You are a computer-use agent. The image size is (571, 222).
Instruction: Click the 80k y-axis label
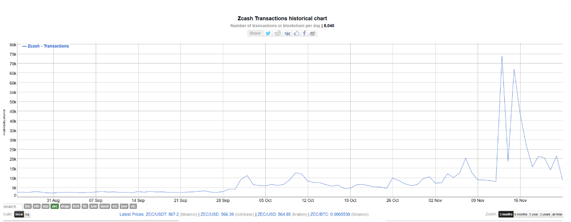click(13, 45)
